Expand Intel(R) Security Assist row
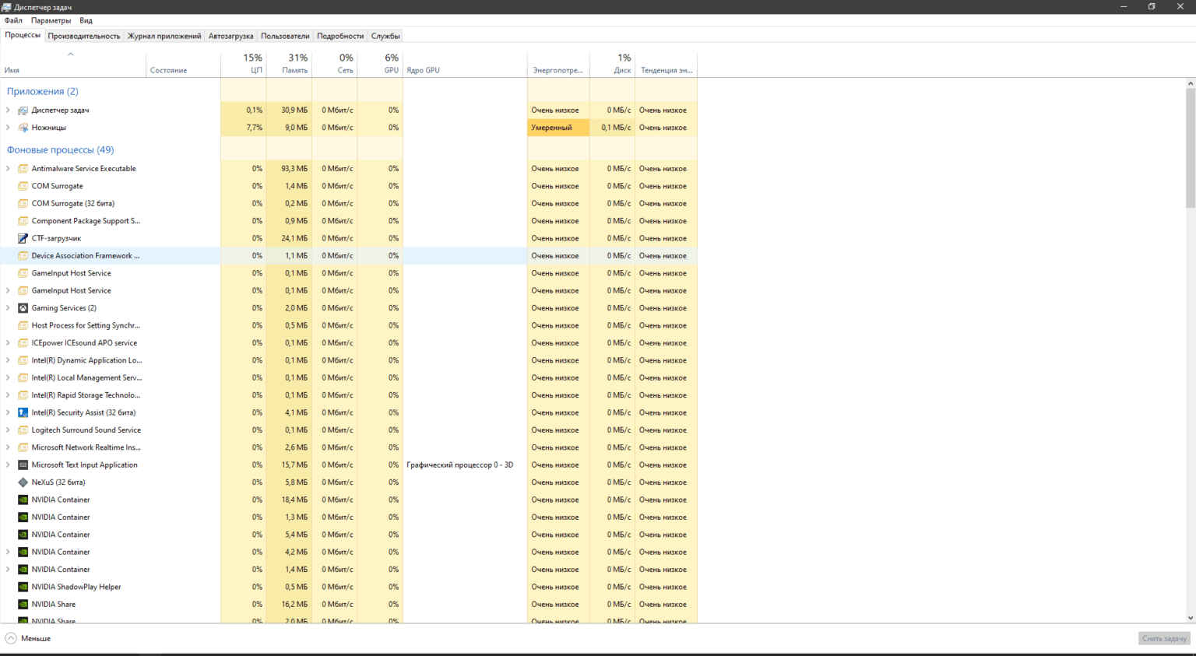The image size is (1196, 656). pos(8,412)
